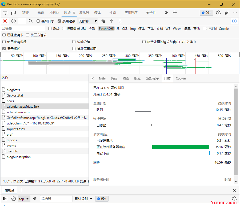Enable the invert filter checkbox
Viewport: 240px width, 217px height.
pyautogui.click(x=50, y=28)
